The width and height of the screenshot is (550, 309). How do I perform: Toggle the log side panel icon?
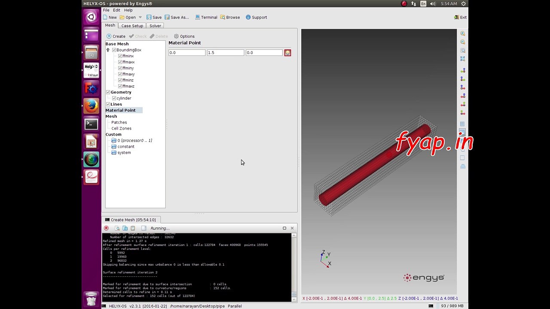pos(144,228)
